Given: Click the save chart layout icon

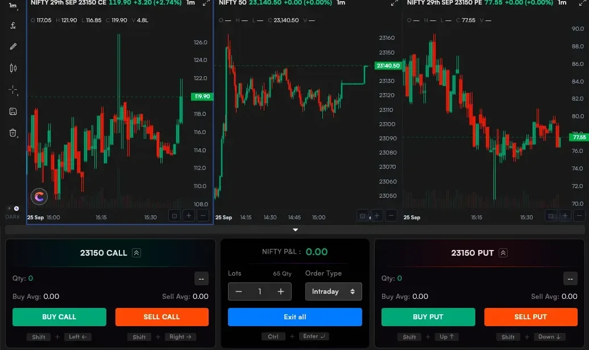Looking at the screenshot, I should [13, 111].
